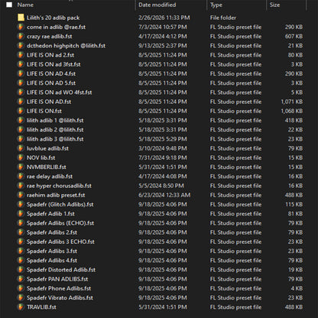Click date 5/18/2025 5:29 PM
Screen dimensions: 318x318
(163, 139)
